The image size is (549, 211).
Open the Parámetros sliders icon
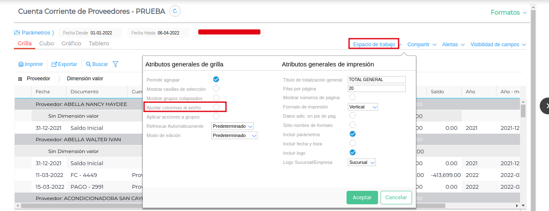click(17, 32)
